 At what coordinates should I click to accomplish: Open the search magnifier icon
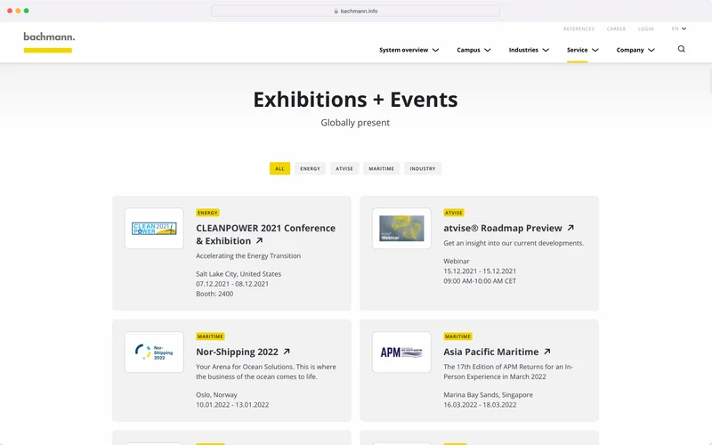click(682, 50)
